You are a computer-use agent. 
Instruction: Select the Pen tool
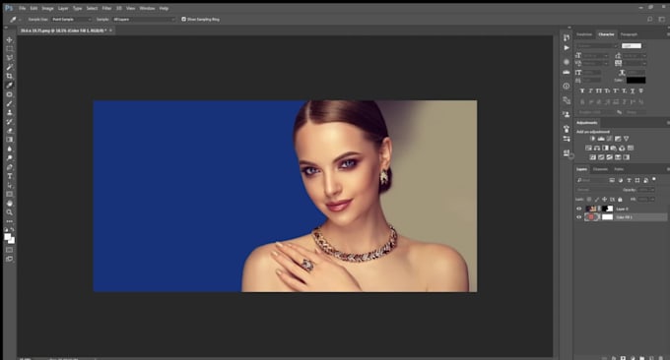pos(10,167)
